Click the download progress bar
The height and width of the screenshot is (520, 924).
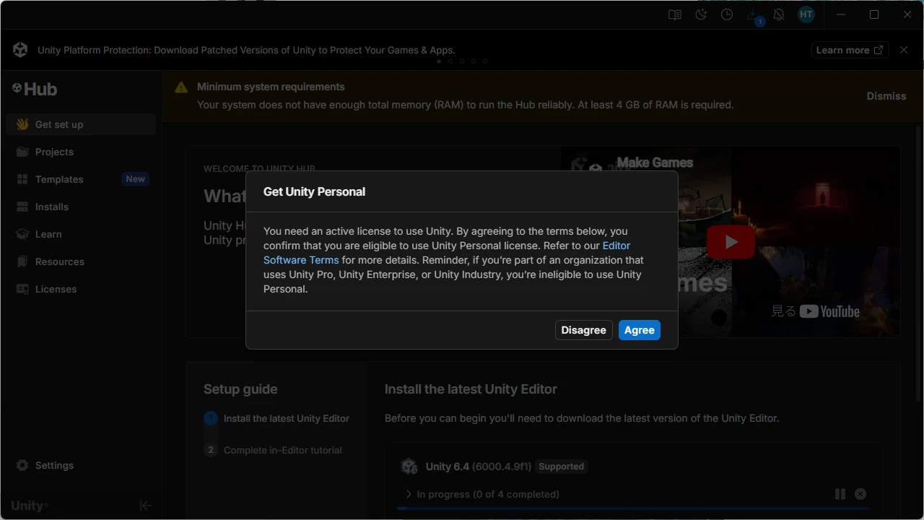tap(634, 508)
